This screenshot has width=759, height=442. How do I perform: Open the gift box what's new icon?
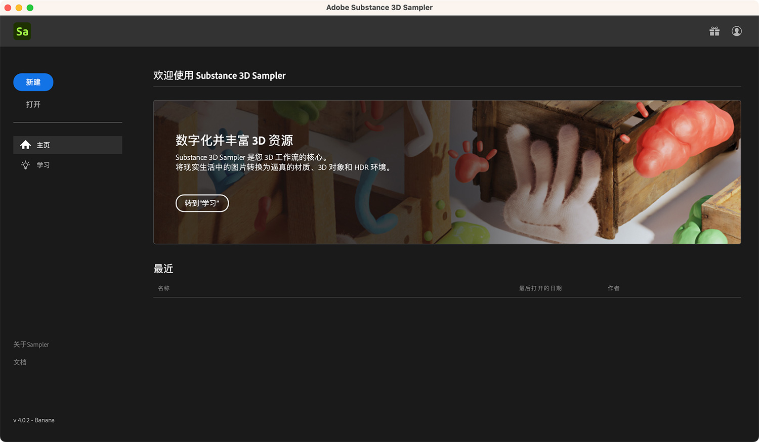(x=714, y=31)
